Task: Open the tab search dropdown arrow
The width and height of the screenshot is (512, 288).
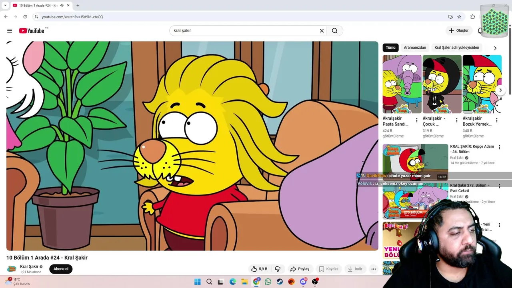Action: pyautogui.click(x=5, y=6)
